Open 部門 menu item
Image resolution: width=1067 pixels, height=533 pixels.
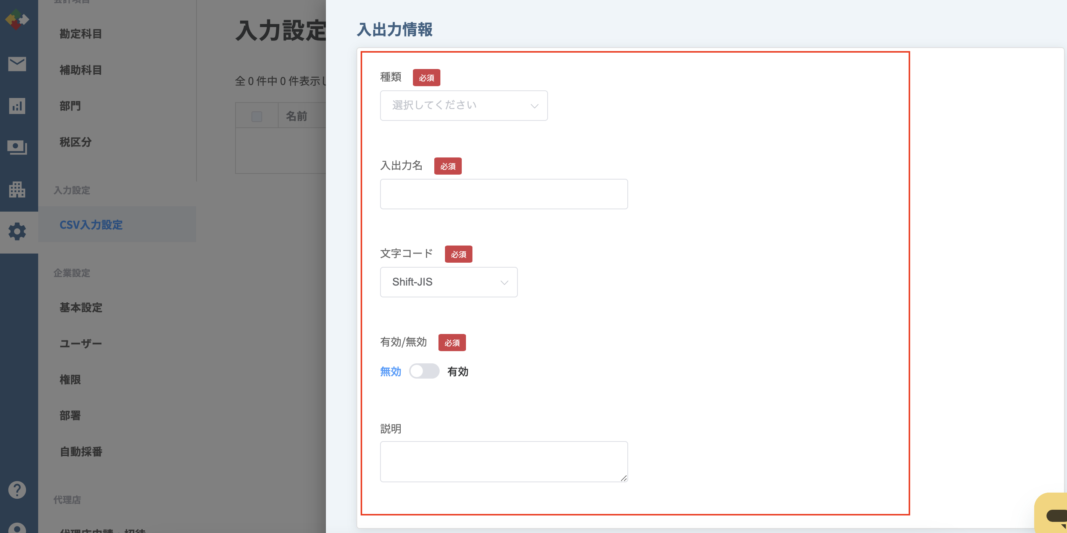pos(70,106)
